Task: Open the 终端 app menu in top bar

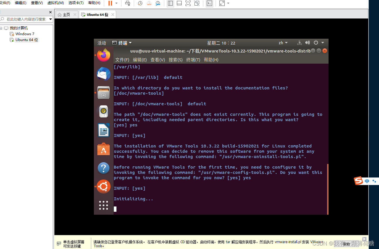Action: [x=122, y=43]
